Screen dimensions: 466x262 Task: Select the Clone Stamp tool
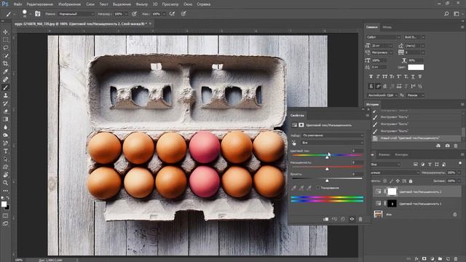pyautogui.click(x=5, y=95)
